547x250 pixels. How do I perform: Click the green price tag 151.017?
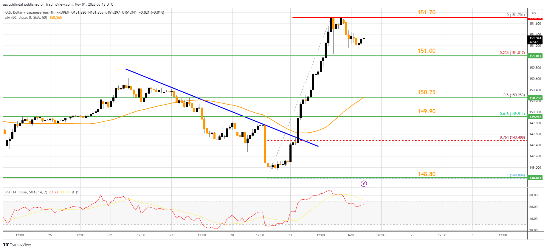tap(535, 56)
